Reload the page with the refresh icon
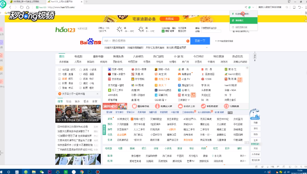 [22, 7]
